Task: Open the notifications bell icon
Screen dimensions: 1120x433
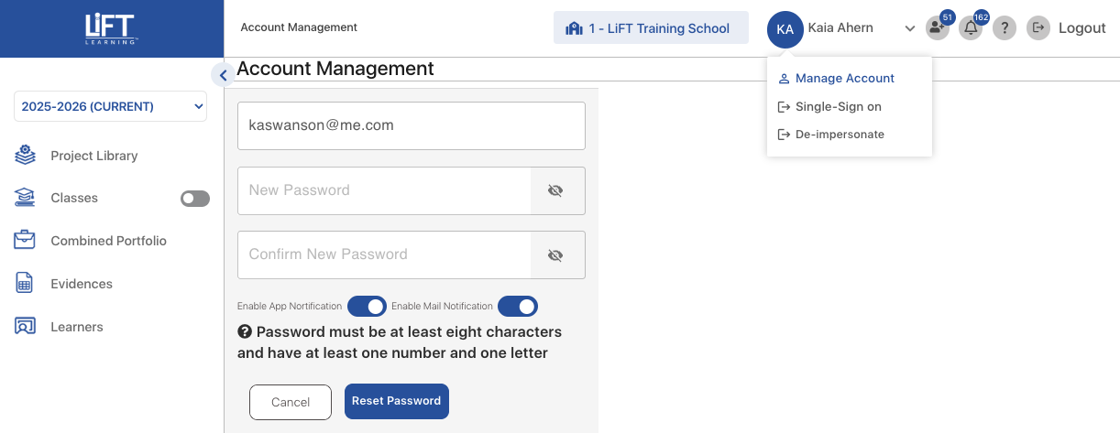Action: [971, 29]
